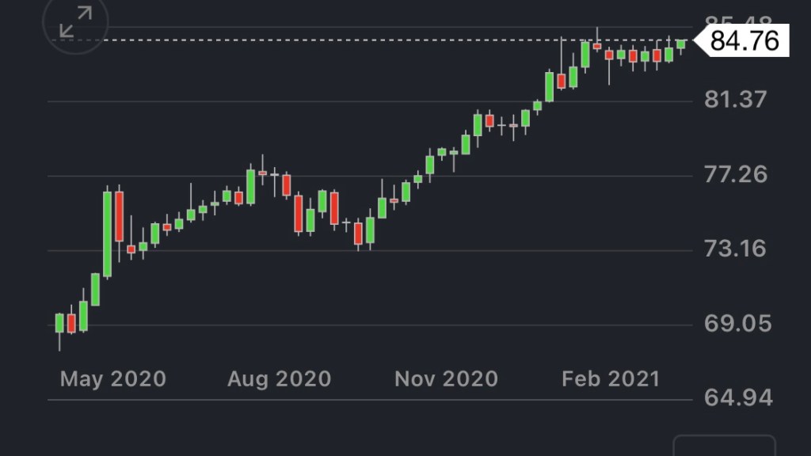Click the expand chart fullscreen icon

pyautogui.click(x=75, y=23)
